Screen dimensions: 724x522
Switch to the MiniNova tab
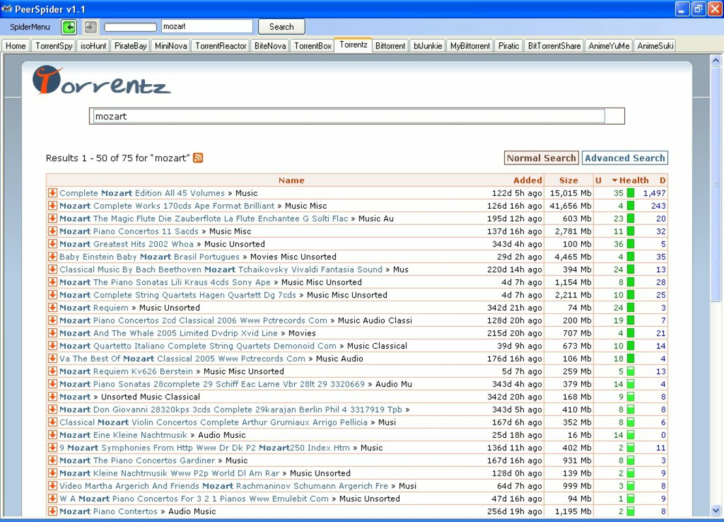[171, 46]
